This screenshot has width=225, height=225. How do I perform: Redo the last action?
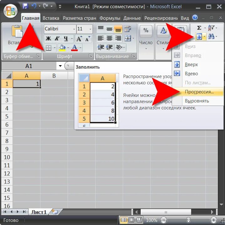(x=46, y=6)
